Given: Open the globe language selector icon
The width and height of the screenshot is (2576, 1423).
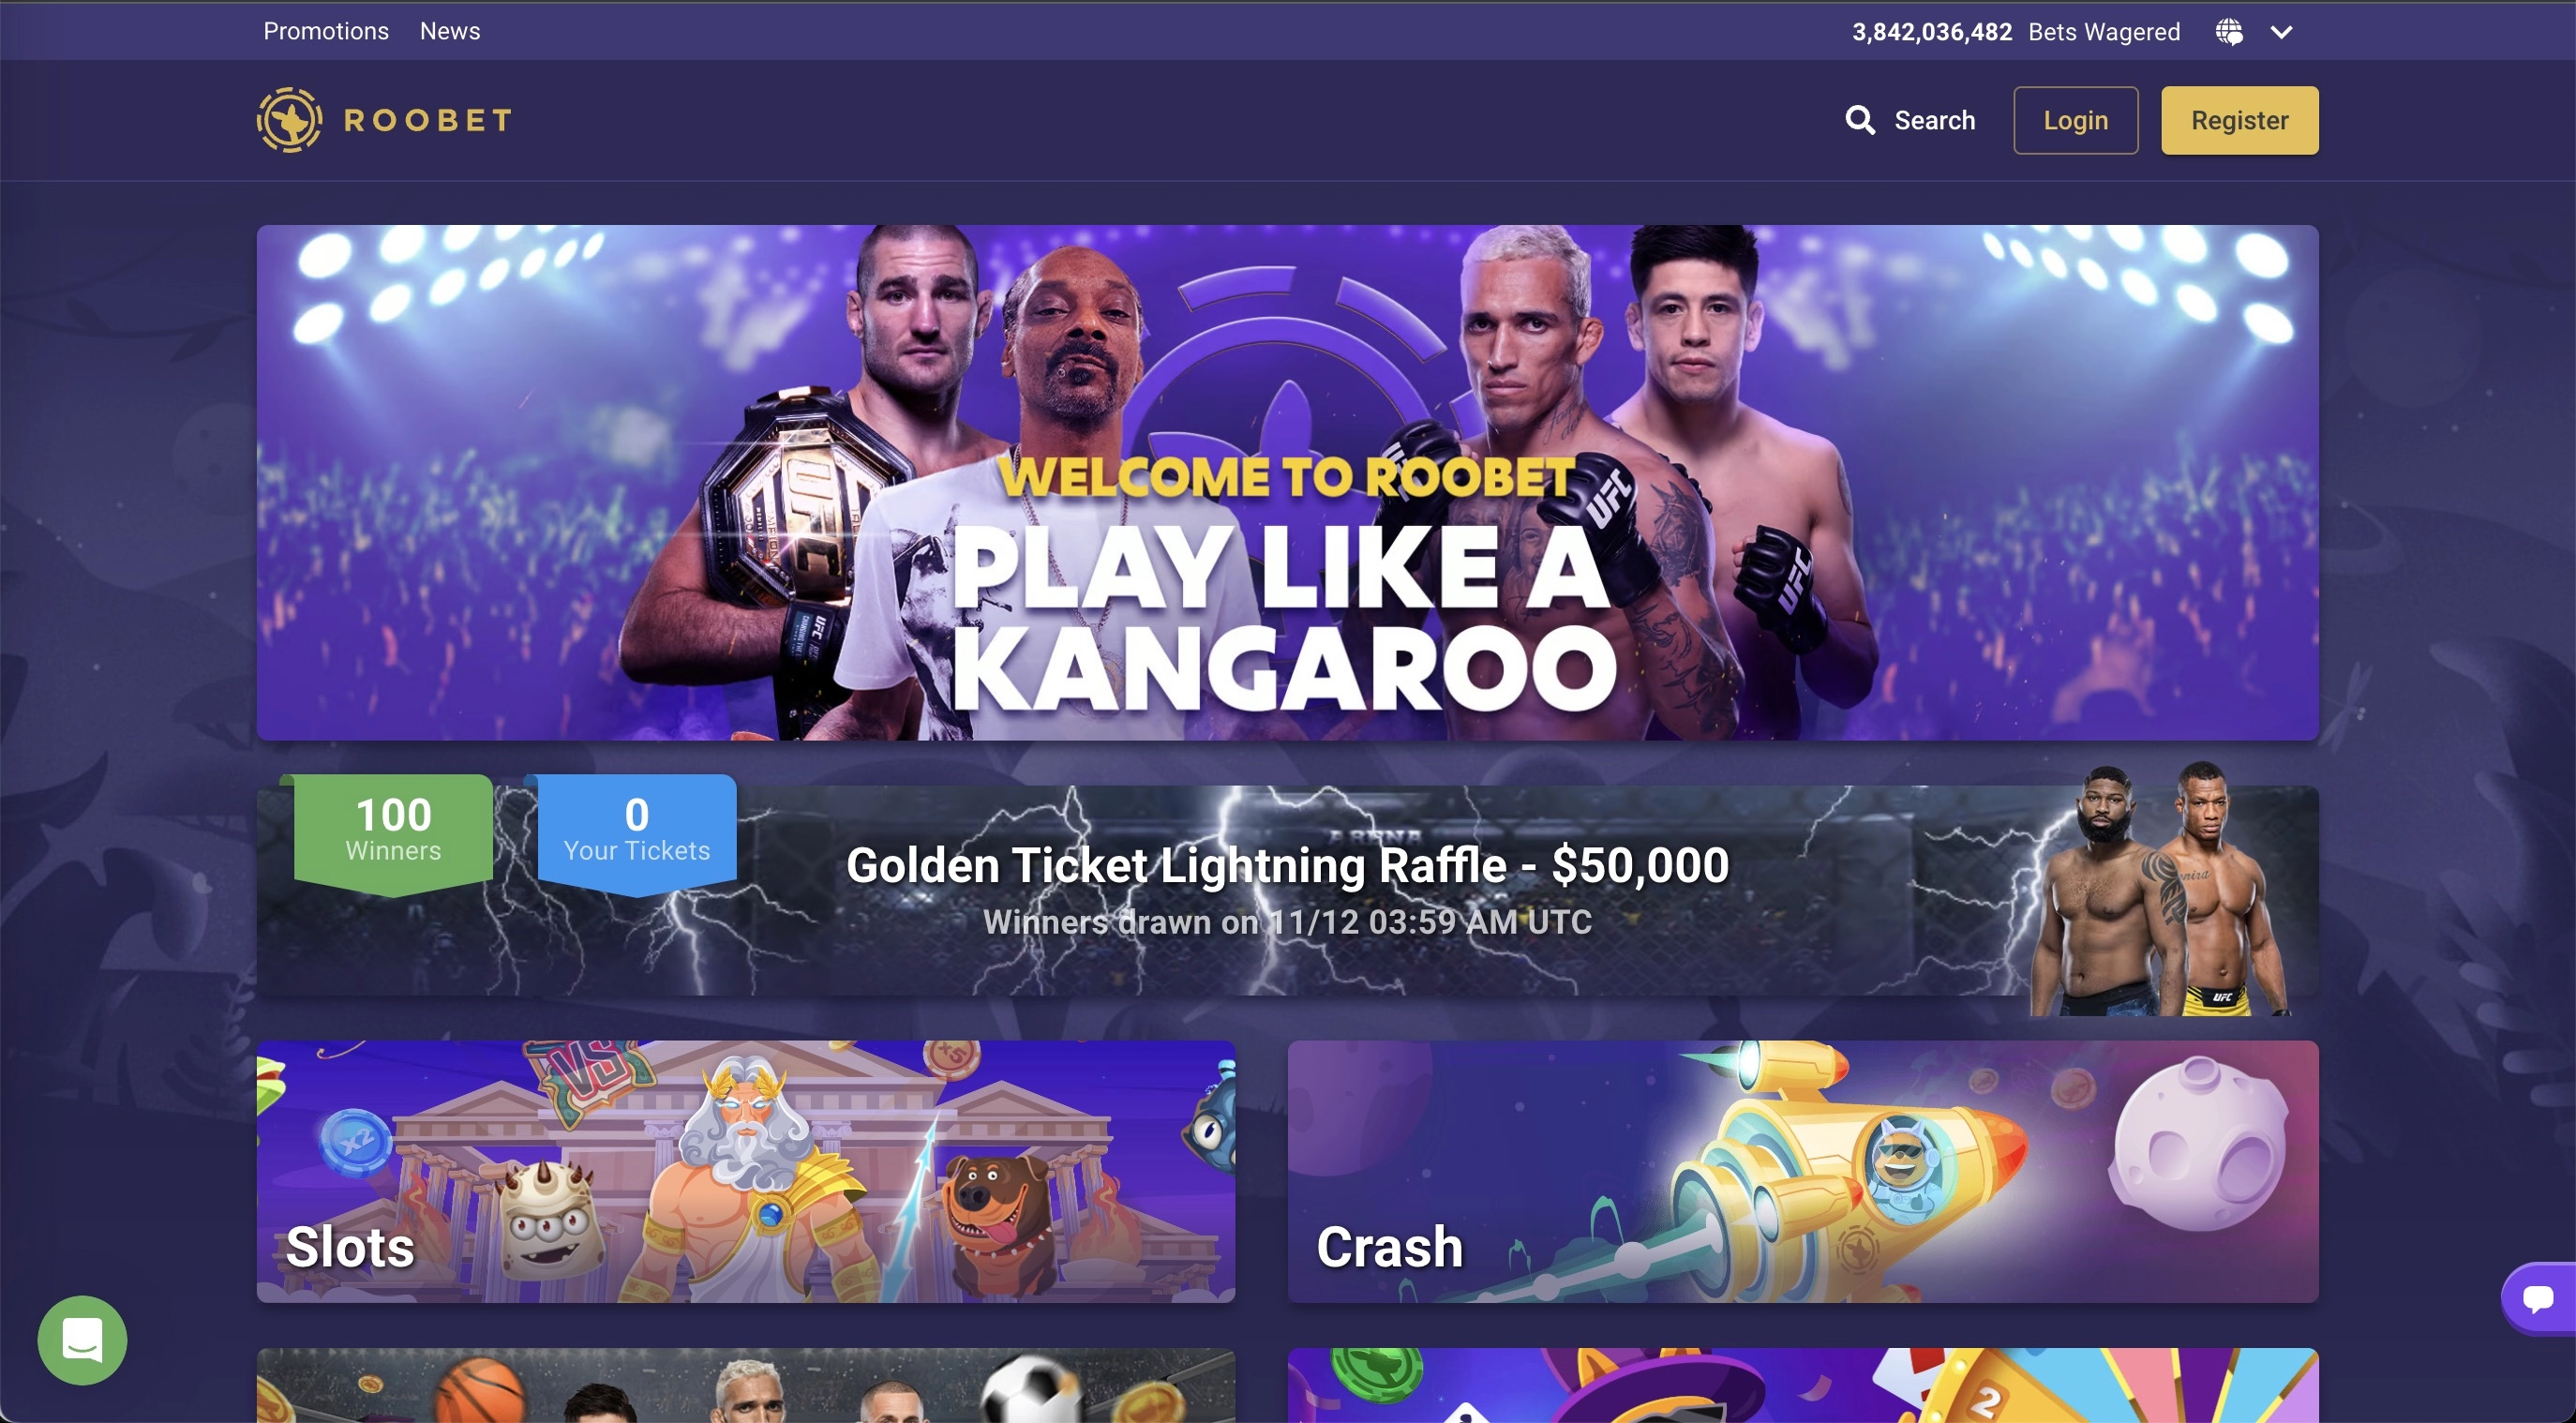Looking at the screenshot, I should tap(2229, 32).
